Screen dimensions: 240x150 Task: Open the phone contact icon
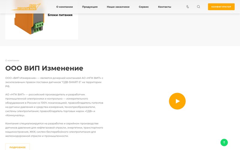coord(188,7)
